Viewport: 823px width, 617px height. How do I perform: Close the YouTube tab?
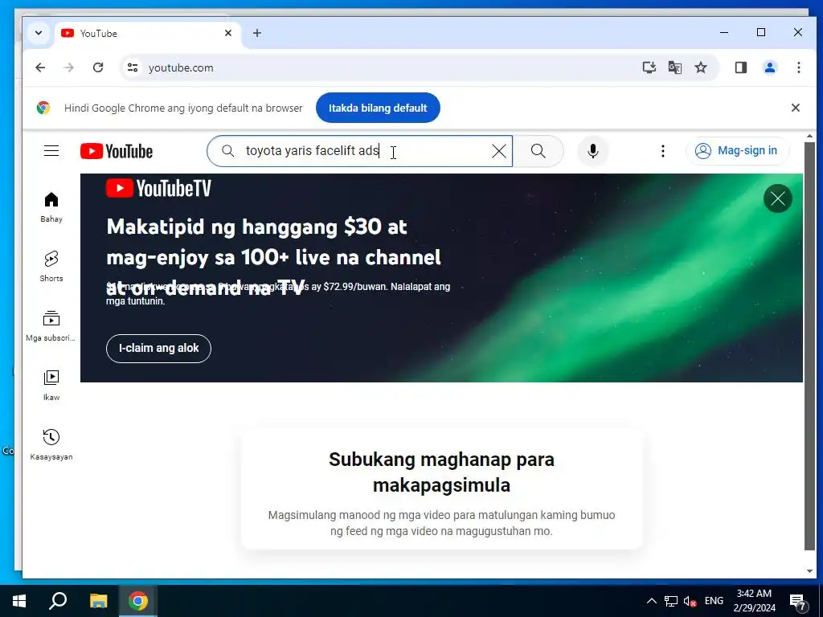228,33
